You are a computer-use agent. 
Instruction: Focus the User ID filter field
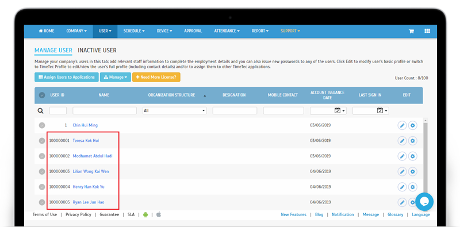click(x=58, y=111)
